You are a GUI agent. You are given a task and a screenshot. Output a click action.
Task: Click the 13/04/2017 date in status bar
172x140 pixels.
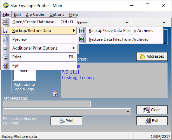(160, 136)
